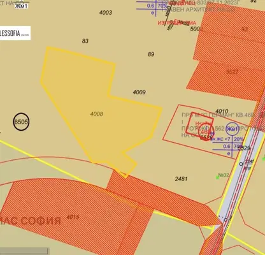
Task: Click the LESSOFIA logo watermark
Action: [x=15, y=33]
